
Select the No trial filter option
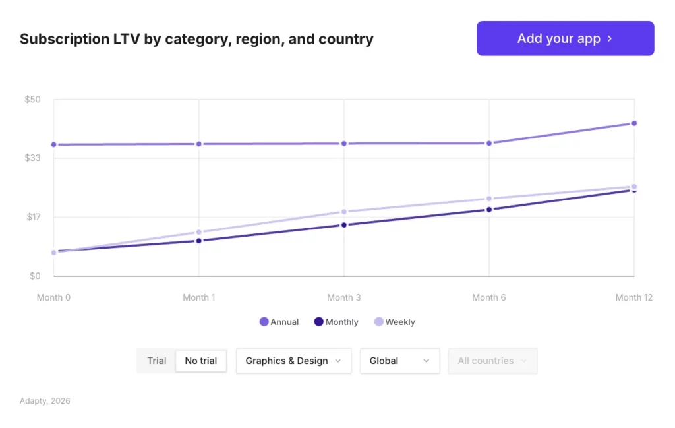tap(200, 361)
